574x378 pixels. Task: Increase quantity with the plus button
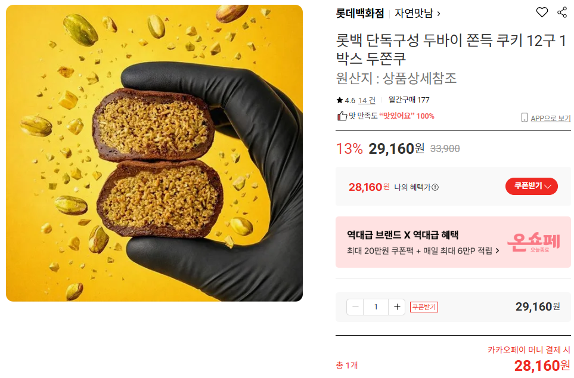click(397, 307)
